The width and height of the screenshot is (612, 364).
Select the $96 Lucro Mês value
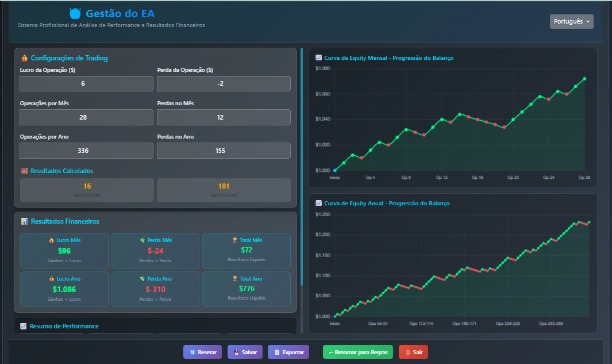[x=64, y=251]
